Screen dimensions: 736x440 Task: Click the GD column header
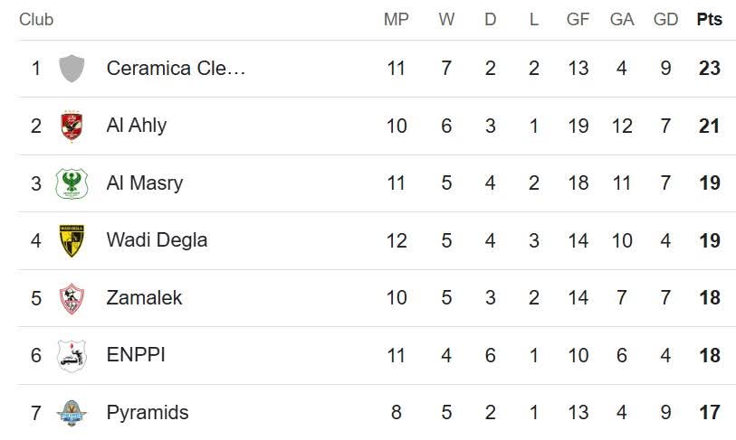point(665,19)
